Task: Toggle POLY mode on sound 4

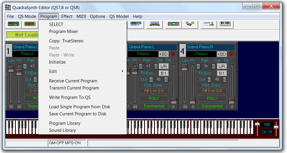Action: (x=212, y=98)
